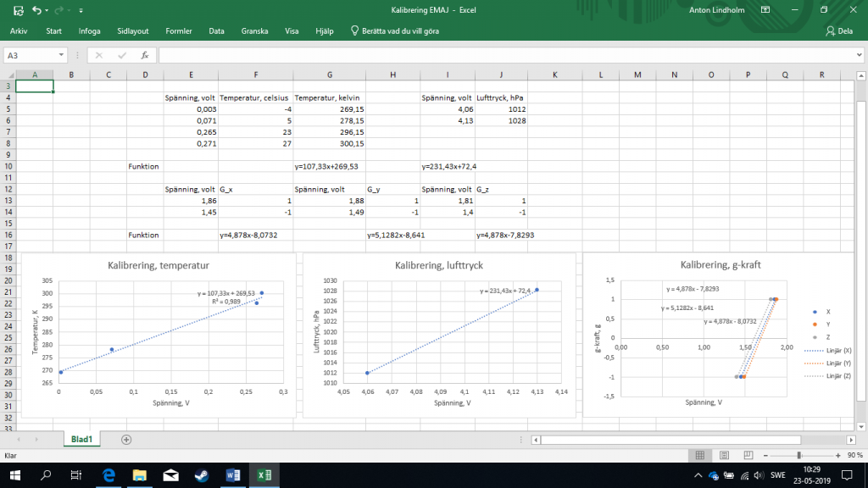Customize the Quick Access Toolbar dropdown
Screen dimensions: 868x488
81,10
